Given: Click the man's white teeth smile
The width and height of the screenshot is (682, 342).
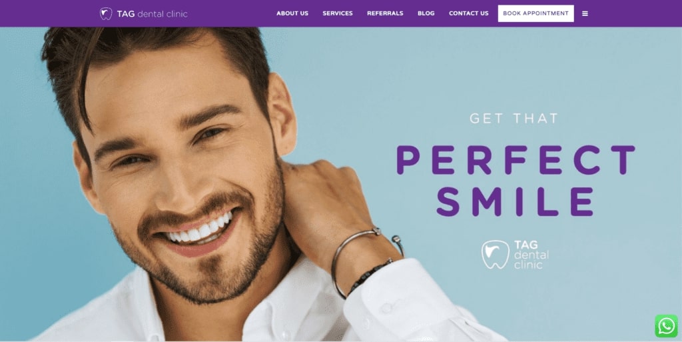Looking at the screenshot, I should click(x=200, y=230).
